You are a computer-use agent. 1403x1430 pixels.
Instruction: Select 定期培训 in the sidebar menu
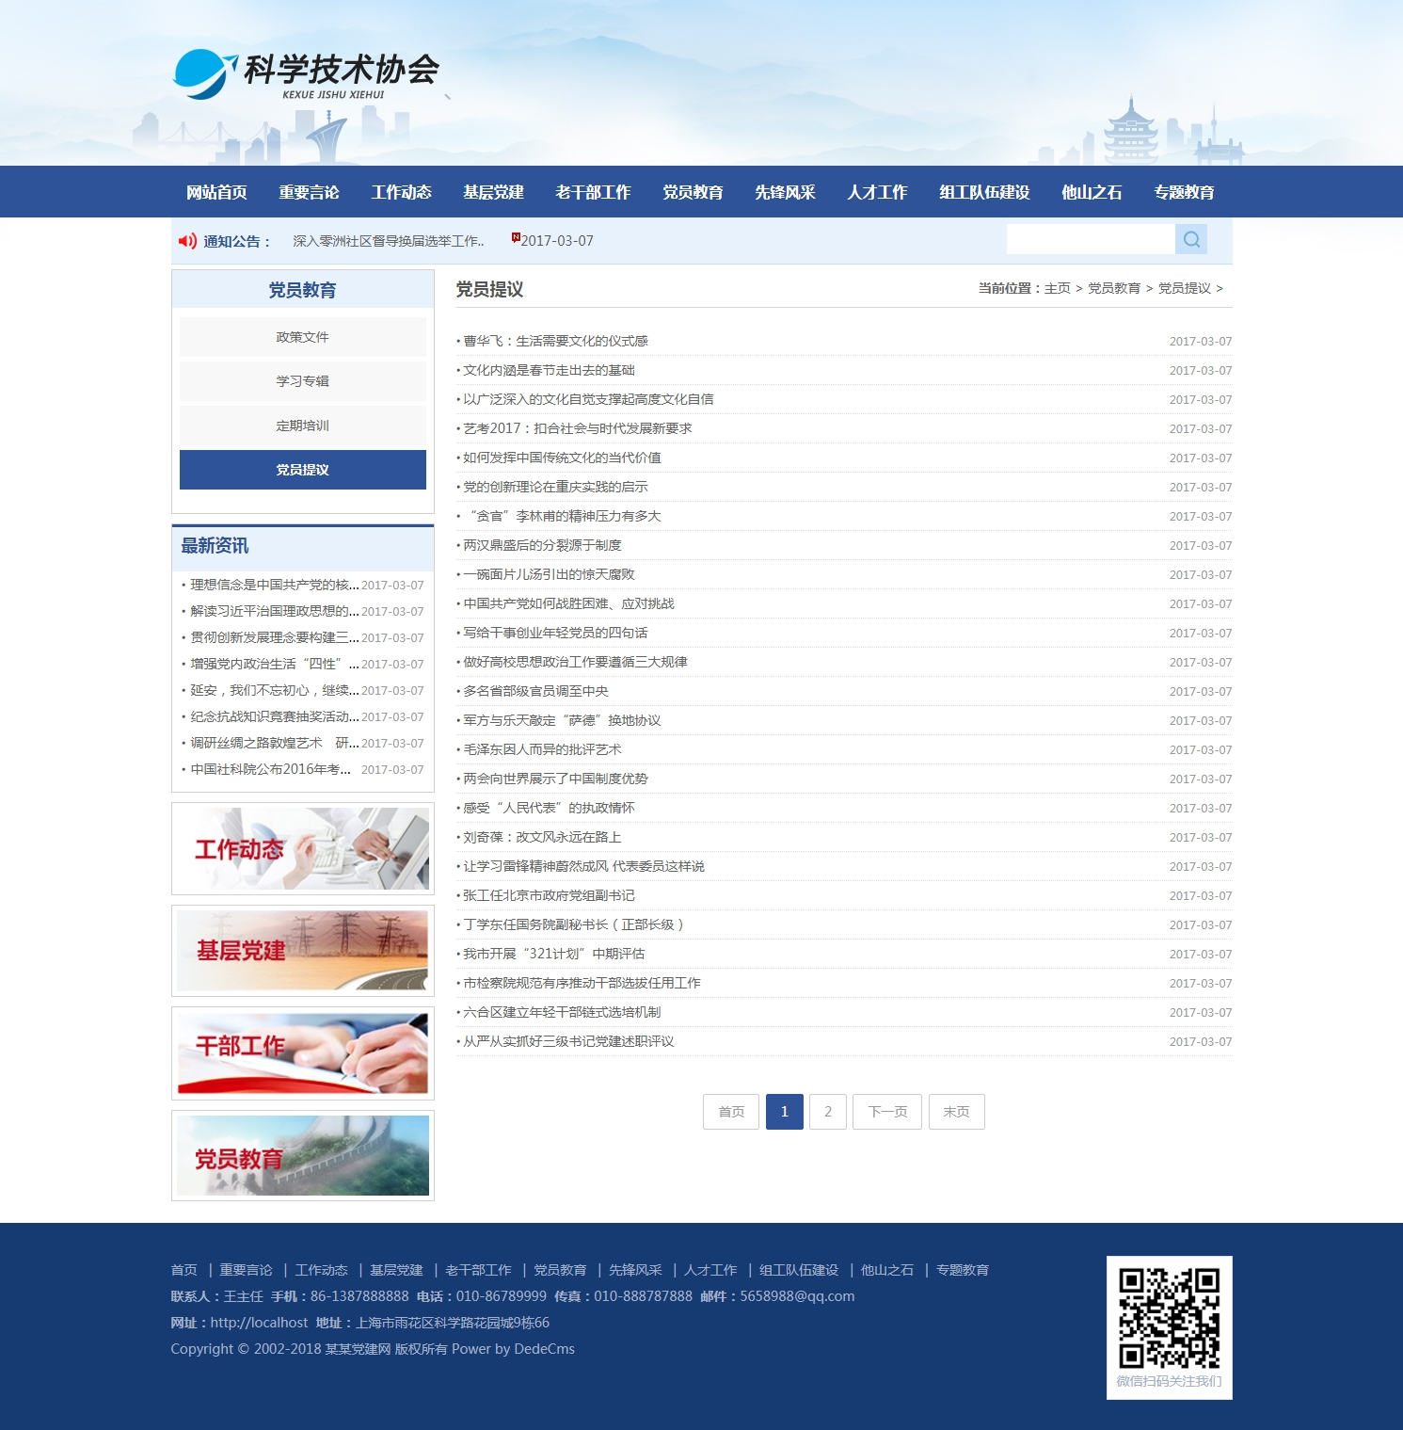[303, 426]
